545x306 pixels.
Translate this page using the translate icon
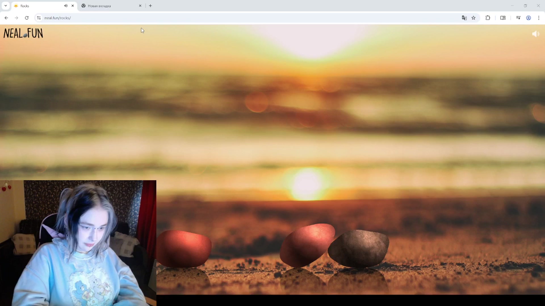tap(464, 18)
